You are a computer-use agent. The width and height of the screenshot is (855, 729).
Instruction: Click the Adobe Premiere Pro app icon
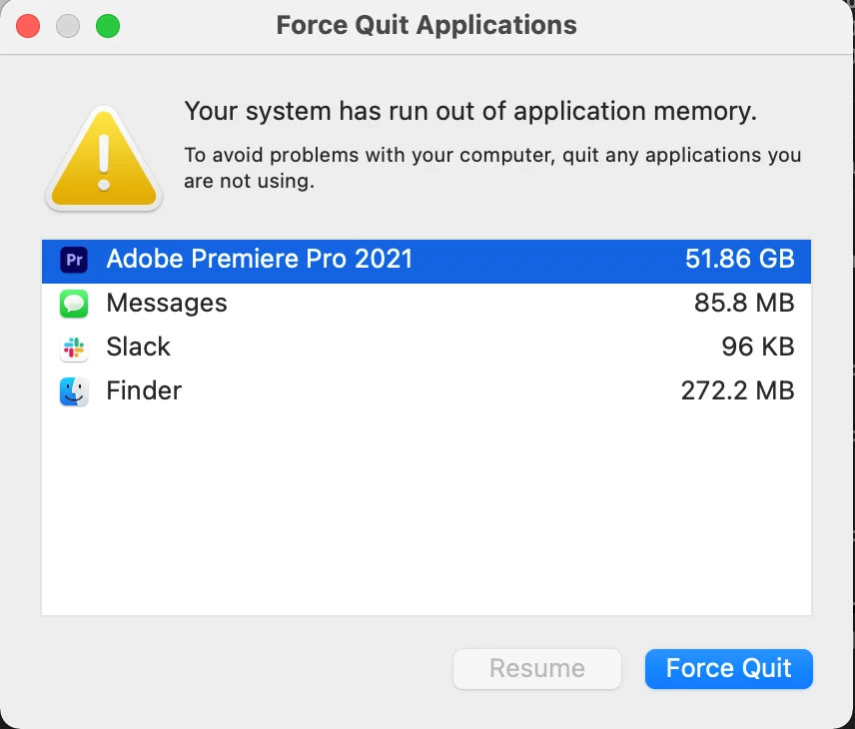click(74, 260)
